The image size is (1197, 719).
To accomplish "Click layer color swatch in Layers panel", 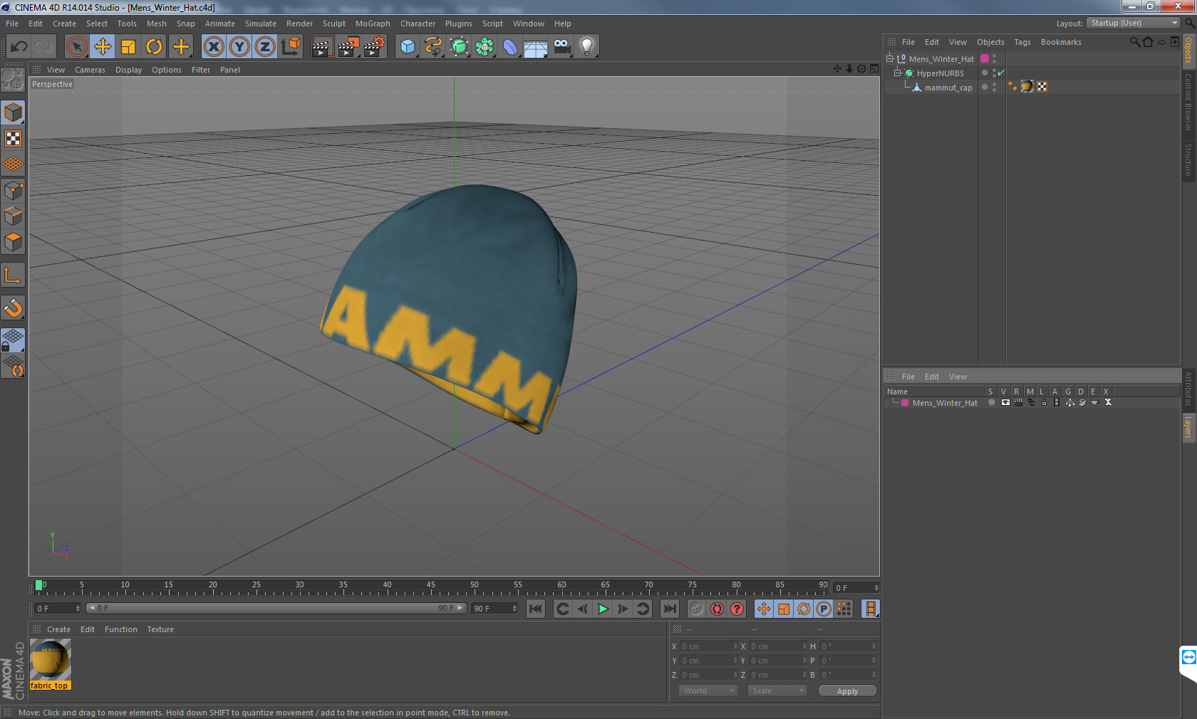I will coord(905,403).
